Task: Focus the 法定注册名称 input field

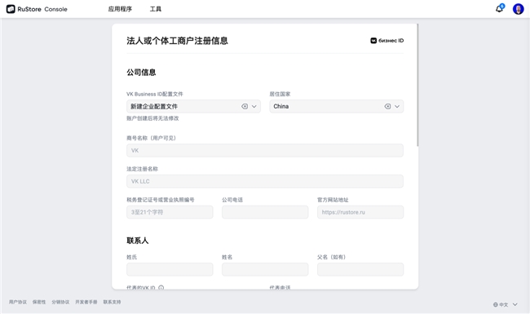Action: tap(265, 181)
